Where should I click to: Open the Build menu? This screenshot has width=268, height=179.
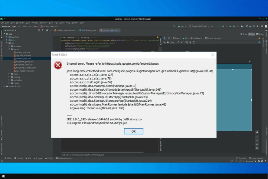coord(51,23)
